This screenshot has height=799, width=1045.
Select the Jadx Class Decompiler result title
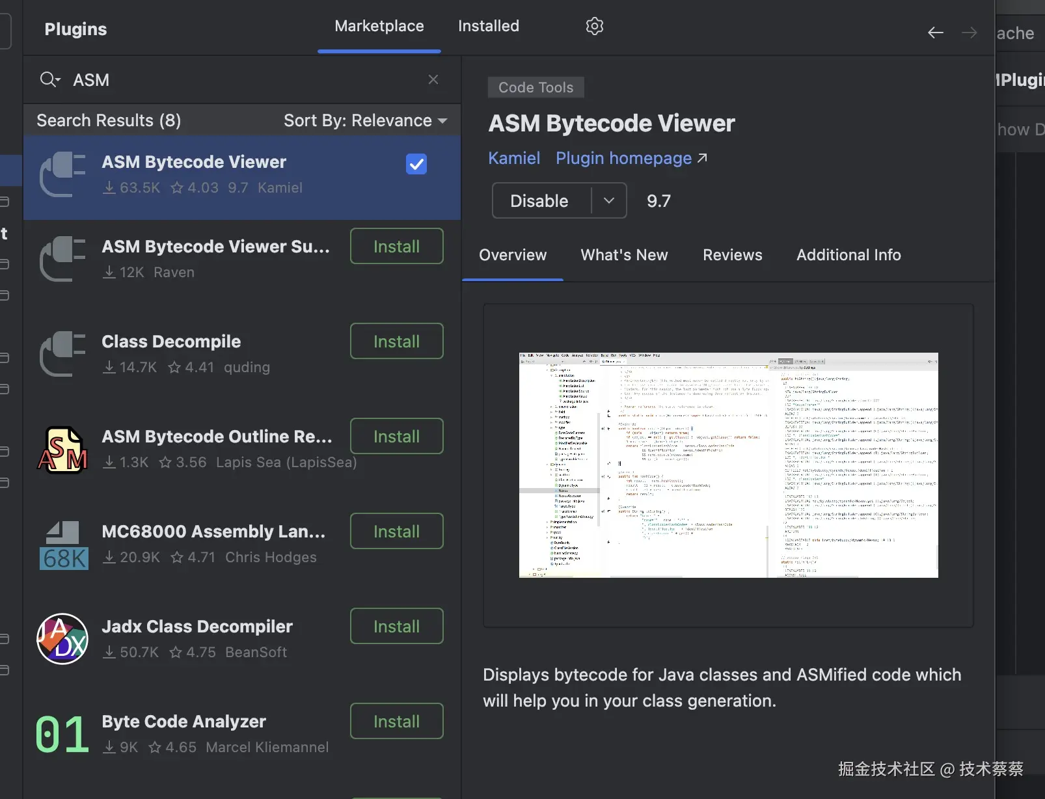tap(197, 627)
